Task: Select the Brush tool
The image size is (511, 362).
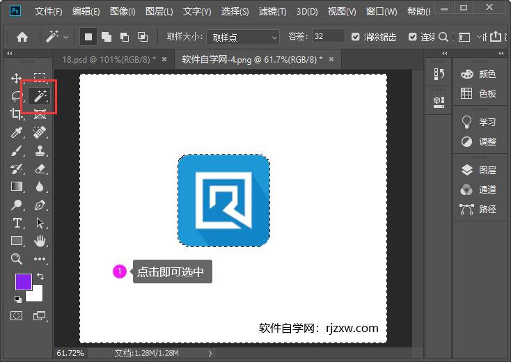Action: click(16, 150)
